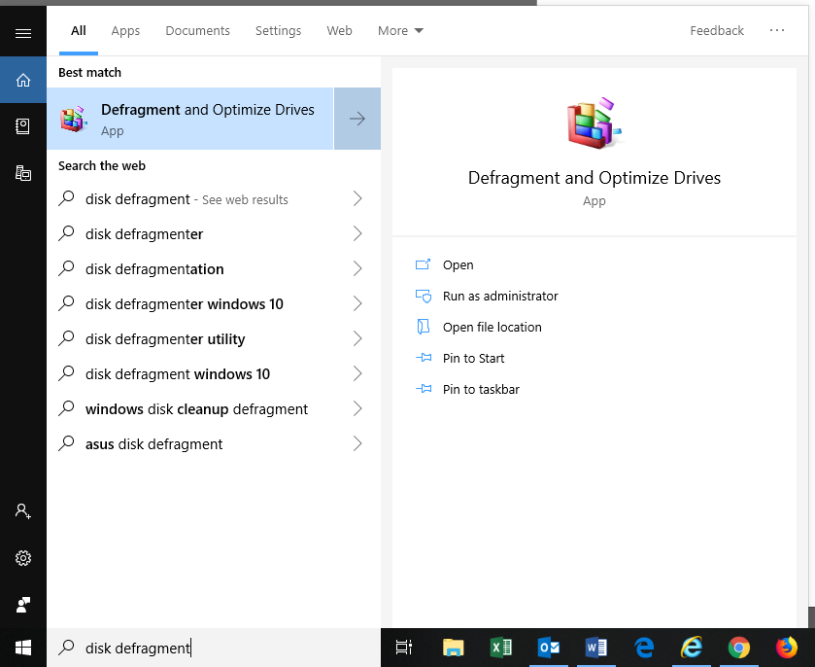Expand the 'disk defragmenter' web suggestion
Image resolution: width=815 pixels, height=667 pixels.
358,233
